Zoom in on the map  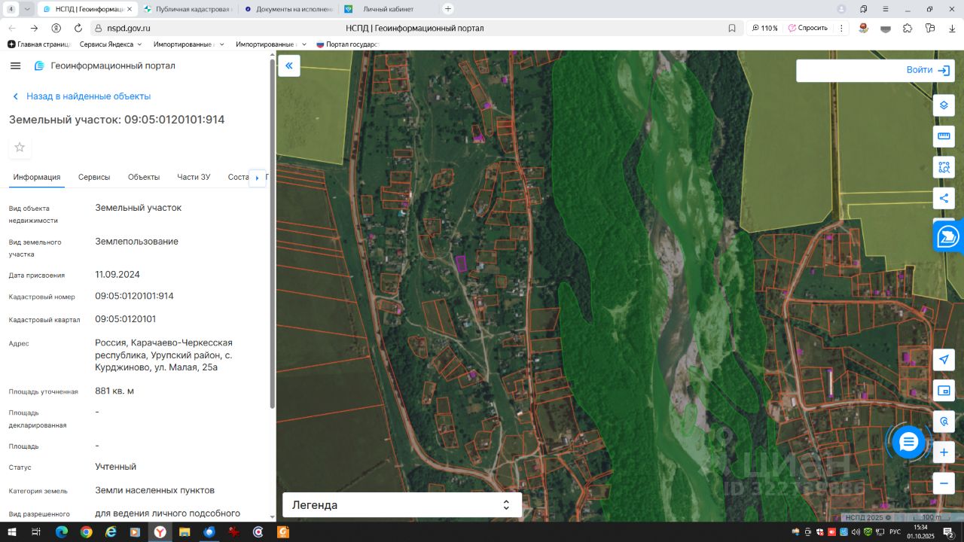pyautogui.click(x=944, y=452)
